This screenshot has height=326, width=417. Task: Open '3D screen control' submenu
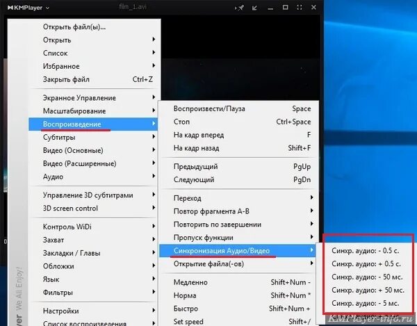click(x=93, y=208)
